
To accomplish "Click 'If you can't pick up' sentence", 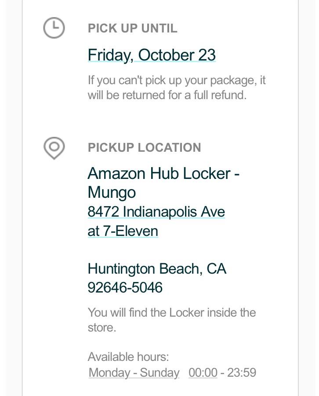I will [177, 80].
